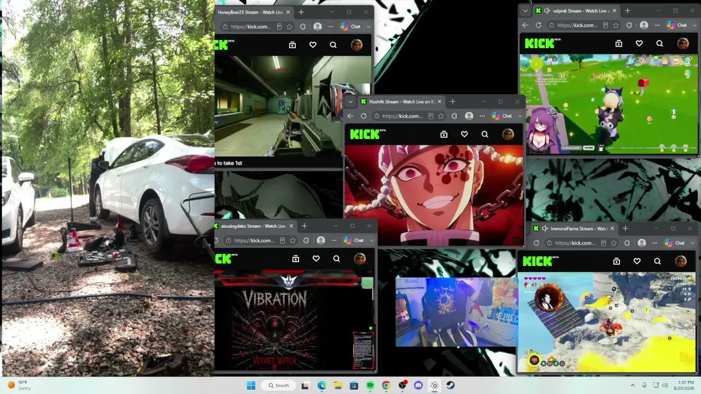
Task: Go to Kick home logo in Hosh4k window
Action: pos(368,134)
